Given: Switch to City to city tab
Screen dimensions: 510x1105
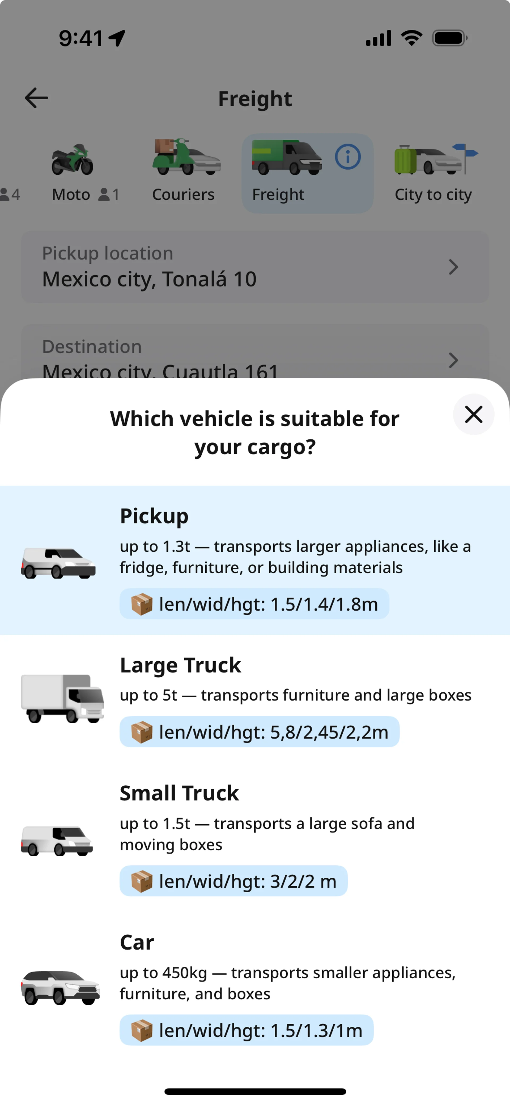Looking at the screenshot, I should tap(433, 195).
